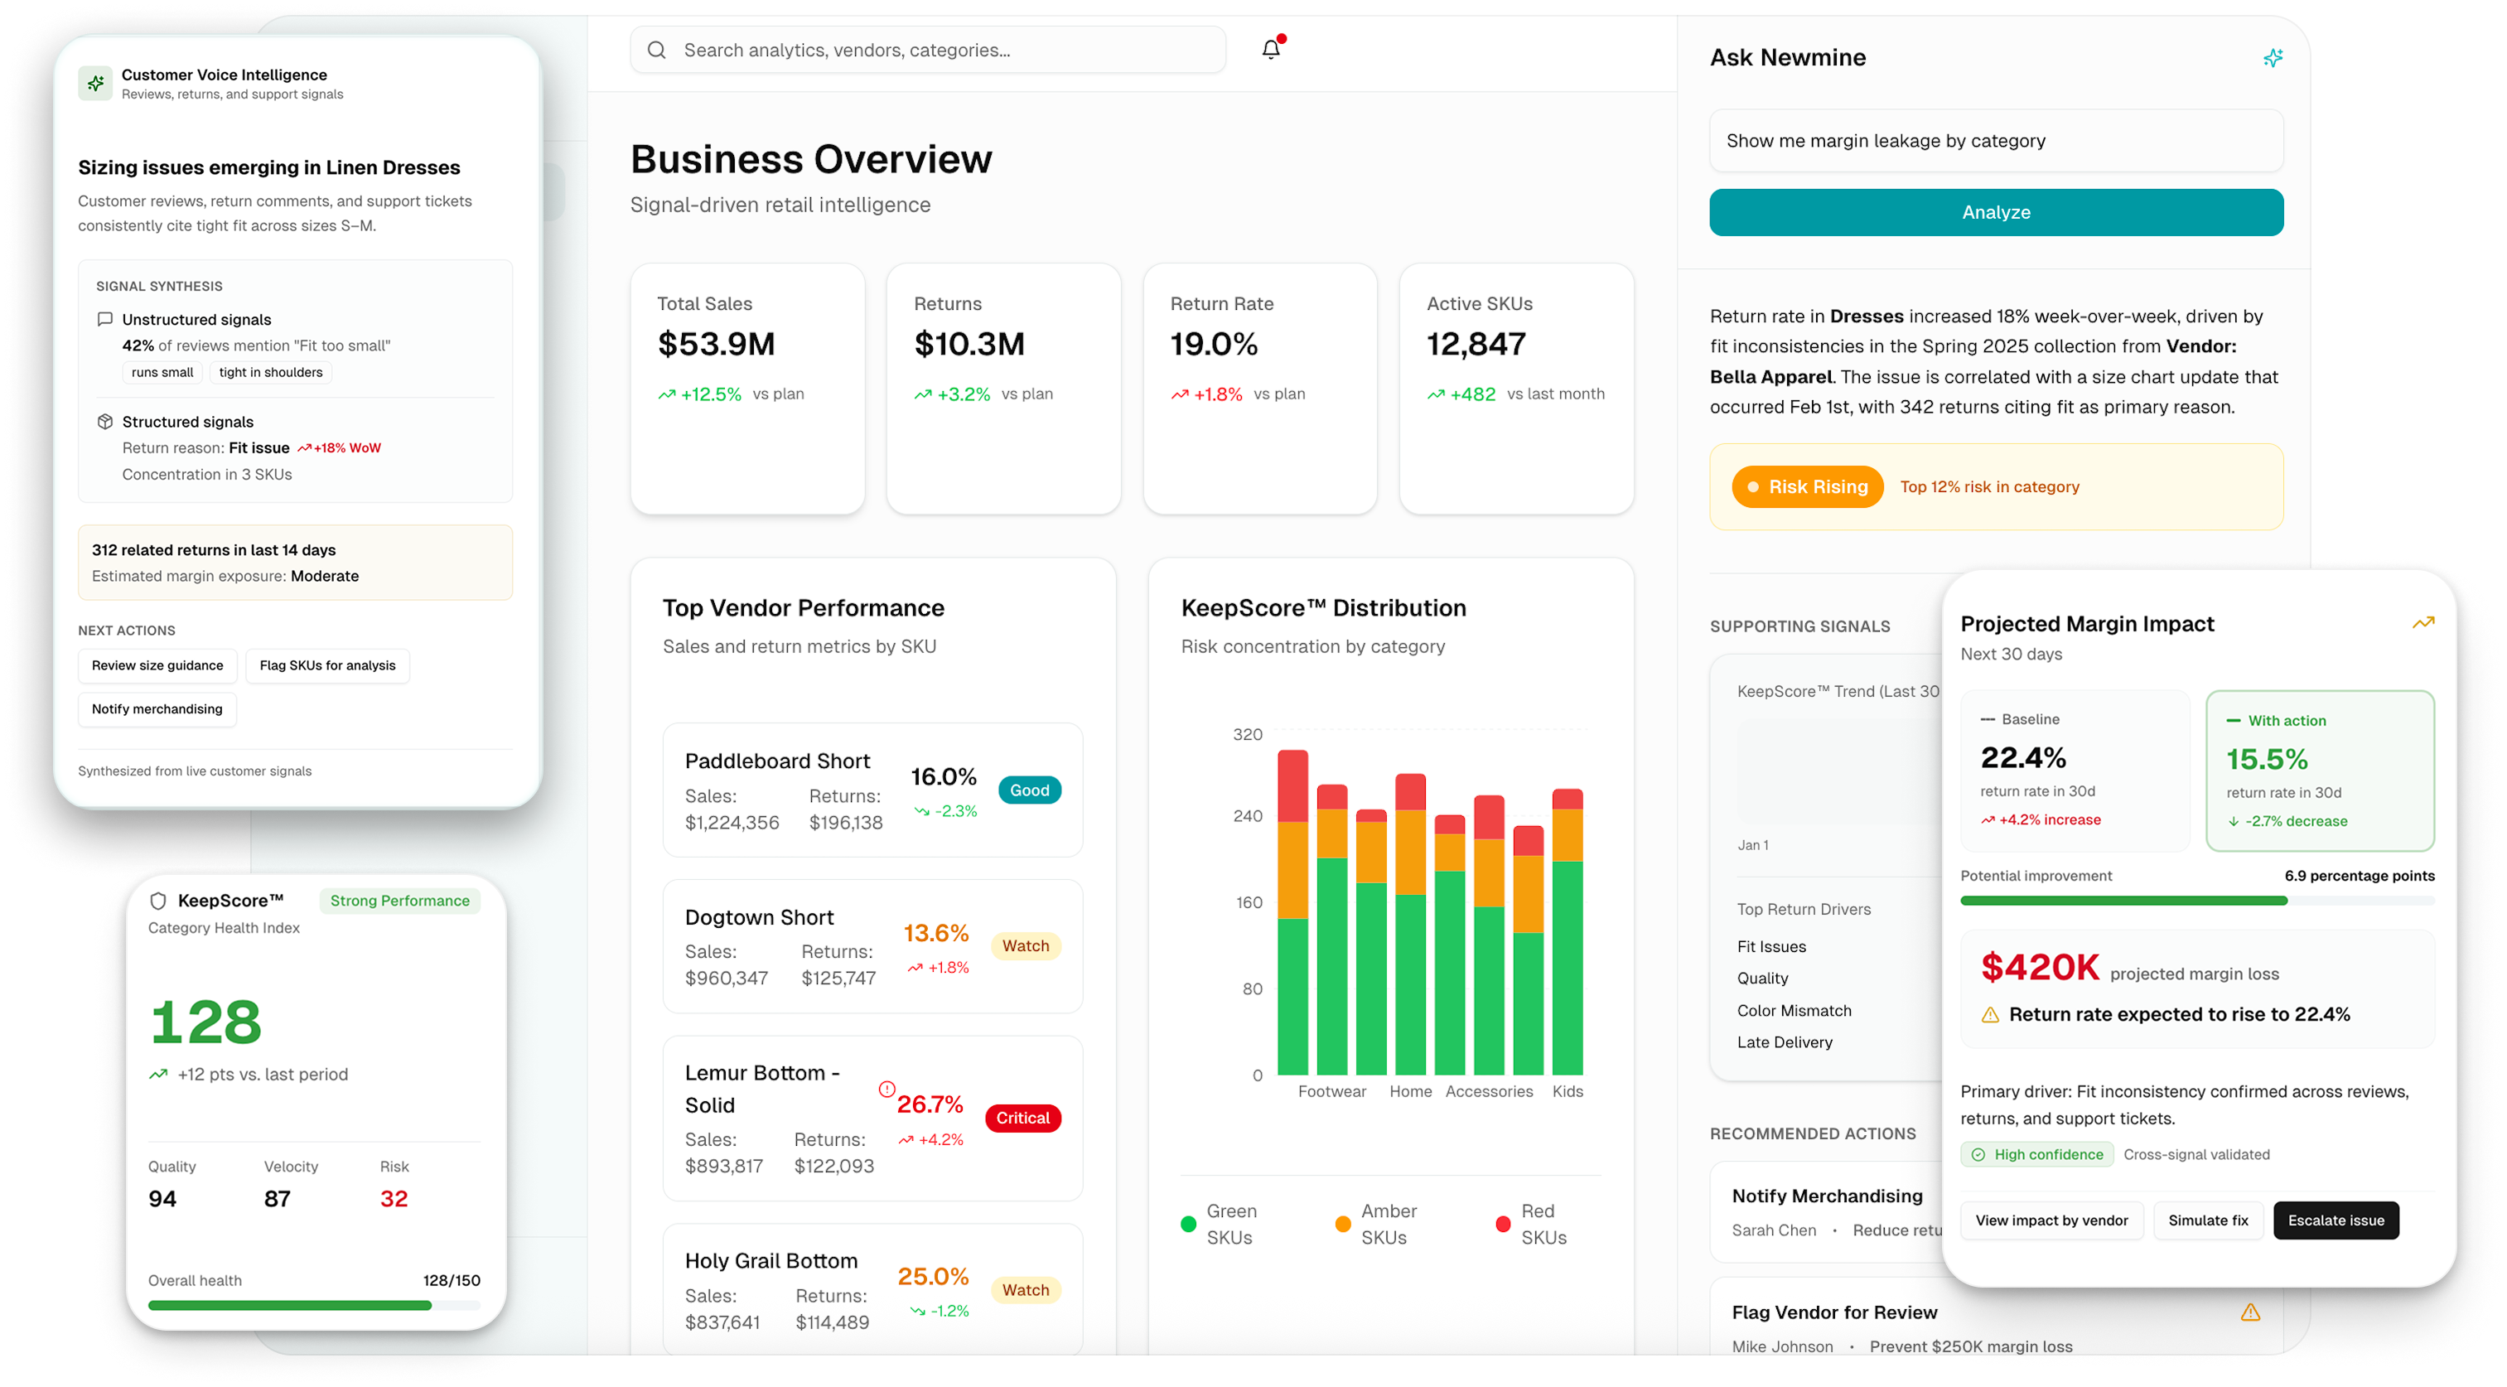Click Escalate issue button
The width and height of the screenshot is (2507, 1387).
2336,1220
